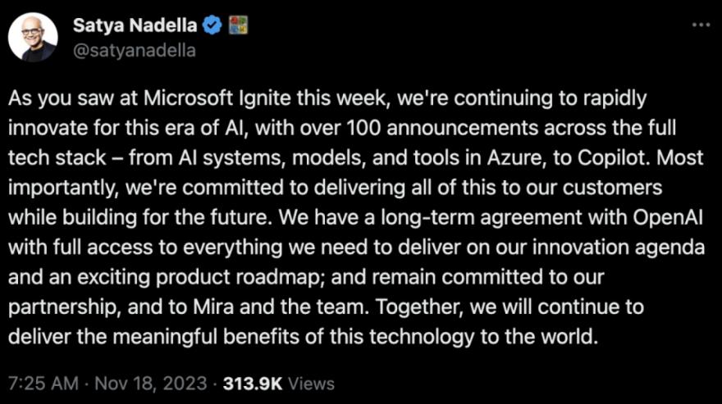Viewport: 722px width, 404px height.
Task: Open the @satyanadella handle link
Action: click(x=135, y=50)
